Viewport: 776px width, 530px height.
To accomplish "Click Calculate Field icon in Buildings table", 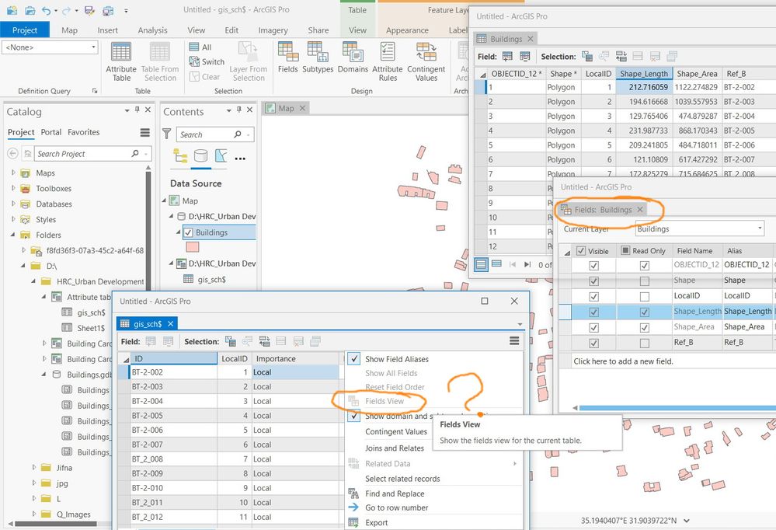I will [524, 57].
